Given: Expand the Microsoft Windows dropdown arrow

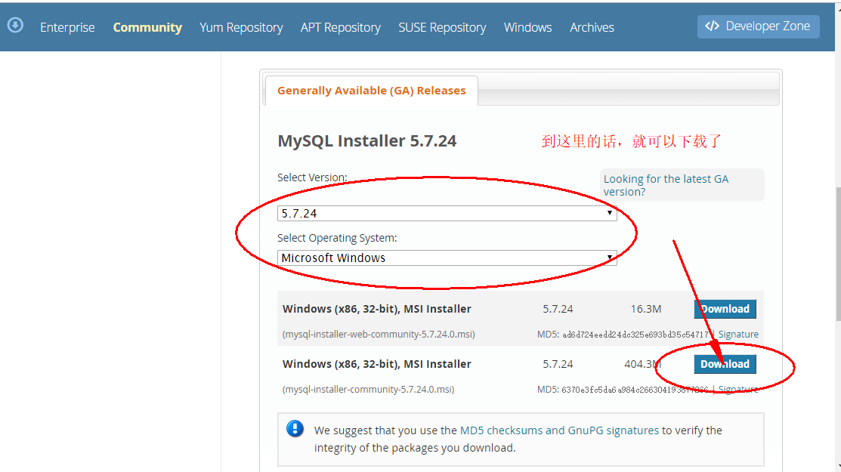Looking at the screenshot, I should pos(609,258).
